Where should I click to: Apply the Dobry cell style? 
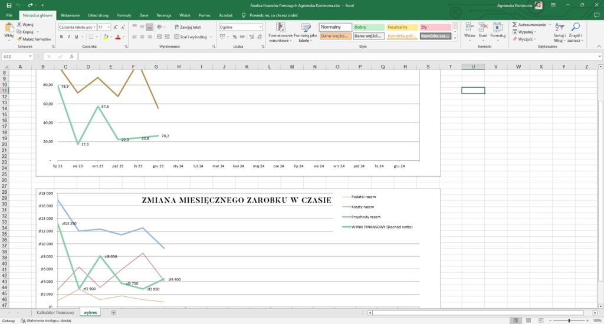tap(368, 27)
